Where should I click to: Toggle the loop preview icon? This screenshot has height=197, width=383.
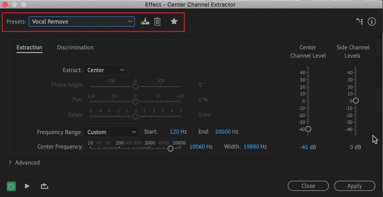coord(45,186)
